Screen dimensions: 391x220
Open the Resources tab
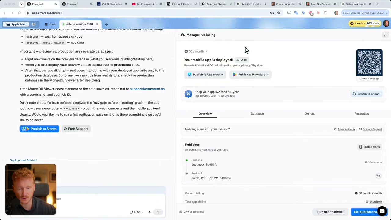pos(361,114)
